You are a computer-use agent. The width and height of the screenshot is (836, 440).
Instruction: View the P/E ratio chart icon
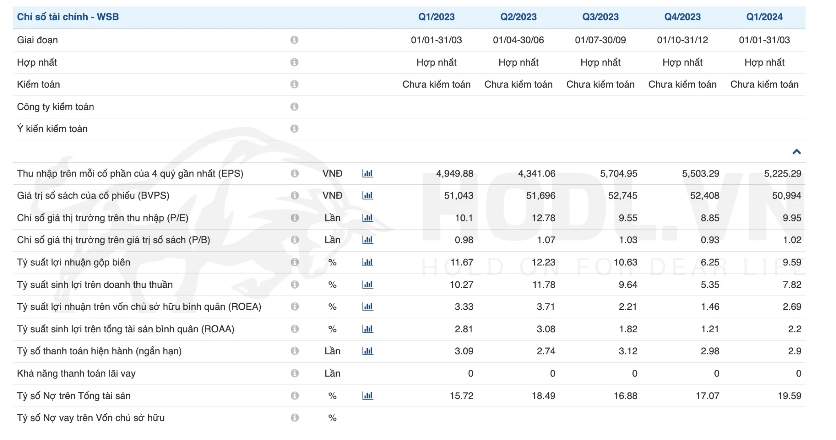[368, 218]
